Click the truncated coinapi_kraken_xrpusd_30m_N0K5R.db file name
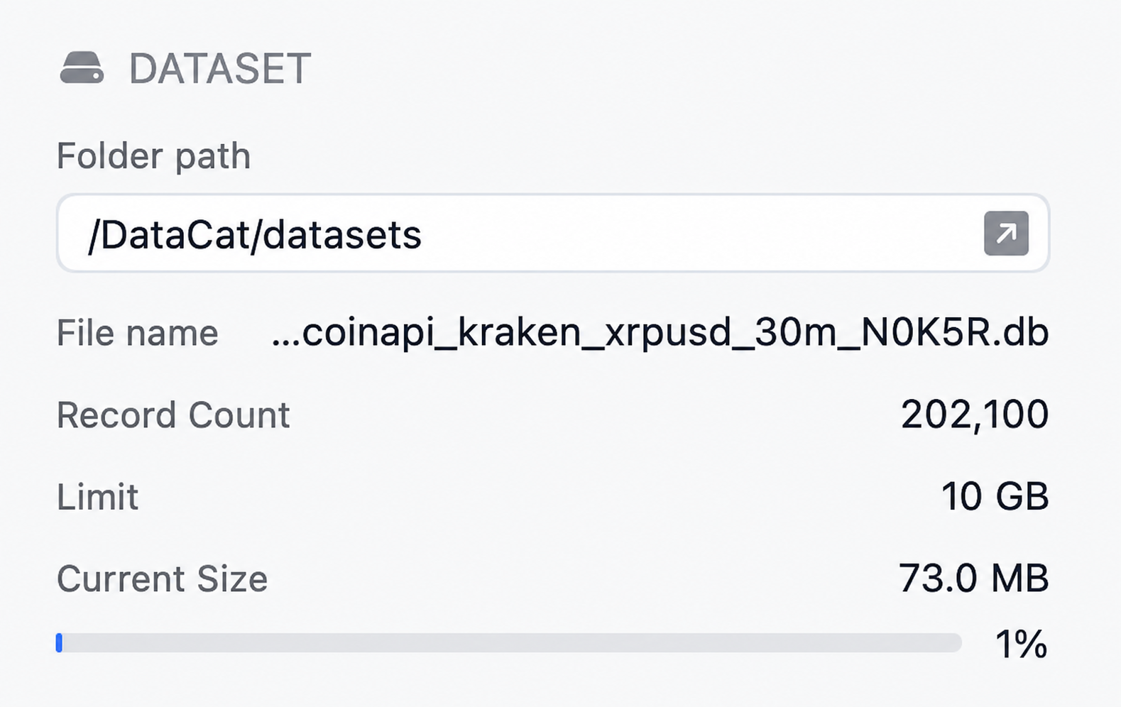 pos(660,333)
